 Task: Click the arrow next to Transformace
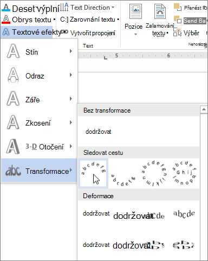(x=71, y=170)
